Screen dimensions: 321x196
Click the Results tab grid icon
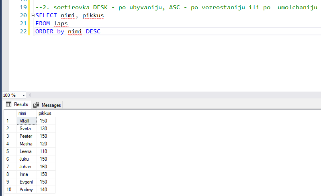(8, 104)
